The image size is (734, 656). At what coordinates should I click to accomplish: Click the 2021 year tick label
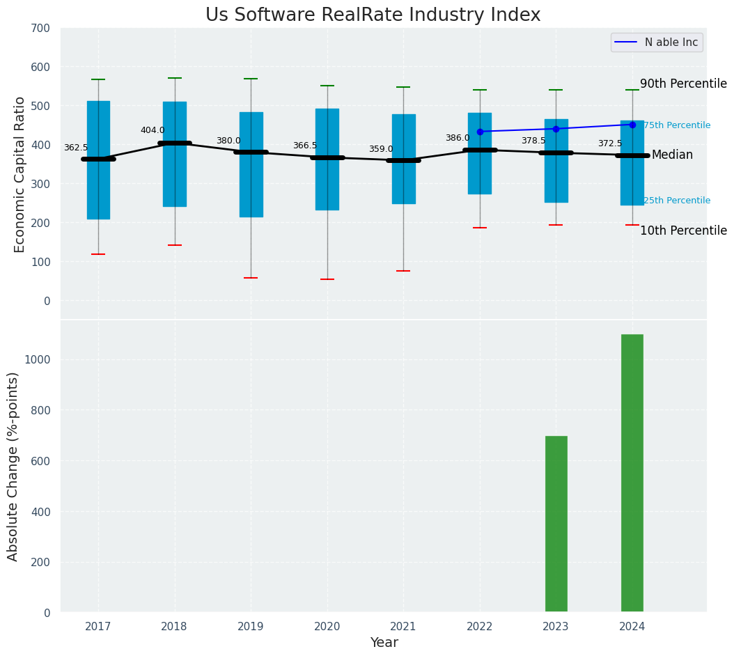point(403,627)
